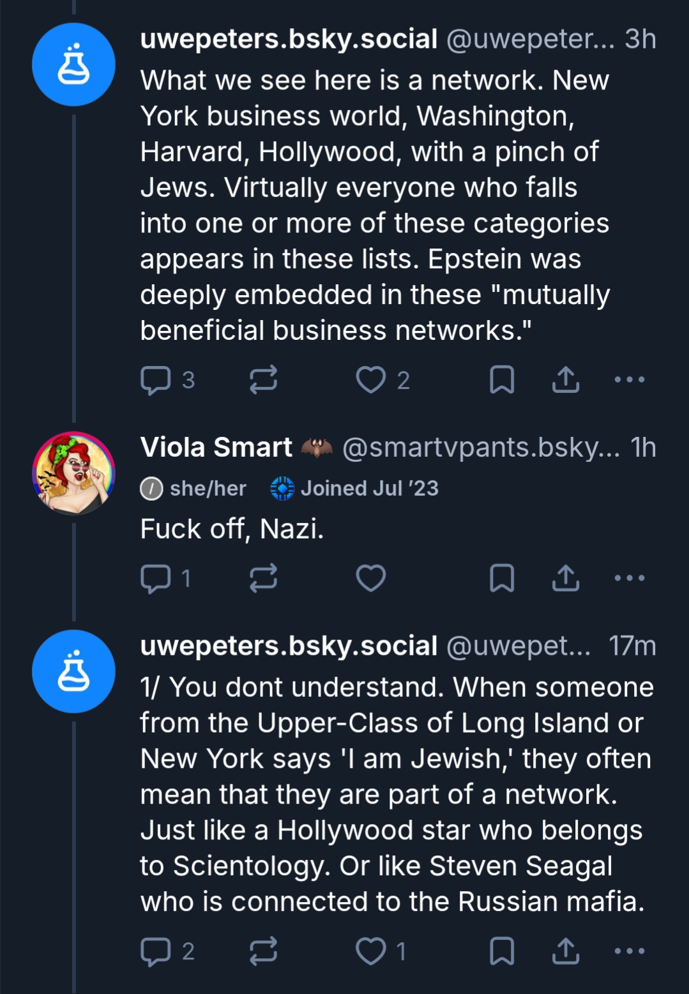The width and height of the screenshot is (689, 994).
Task: Open more options on first post
Action: pyautogui.click(x=630, y=379)
